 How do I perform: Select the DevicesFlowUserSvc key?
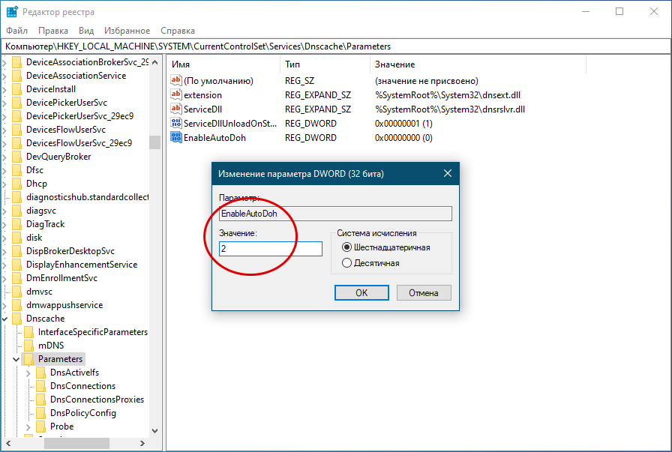(66, 130)
